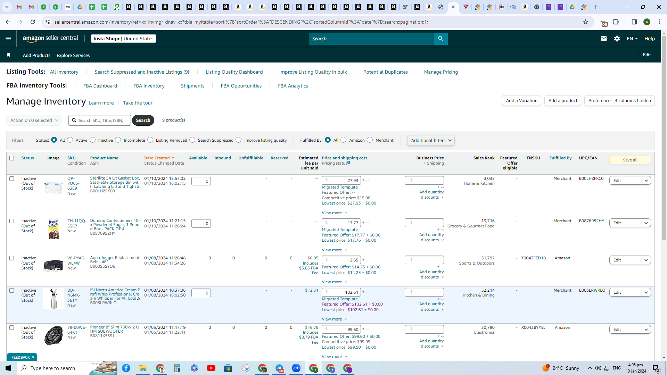
Task: Expand View more for the iSi Whipper row
Action: [334, 319]
